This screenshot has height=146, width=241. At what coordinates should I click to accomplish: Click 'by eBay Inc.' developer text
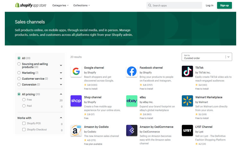tap(146, 102)
